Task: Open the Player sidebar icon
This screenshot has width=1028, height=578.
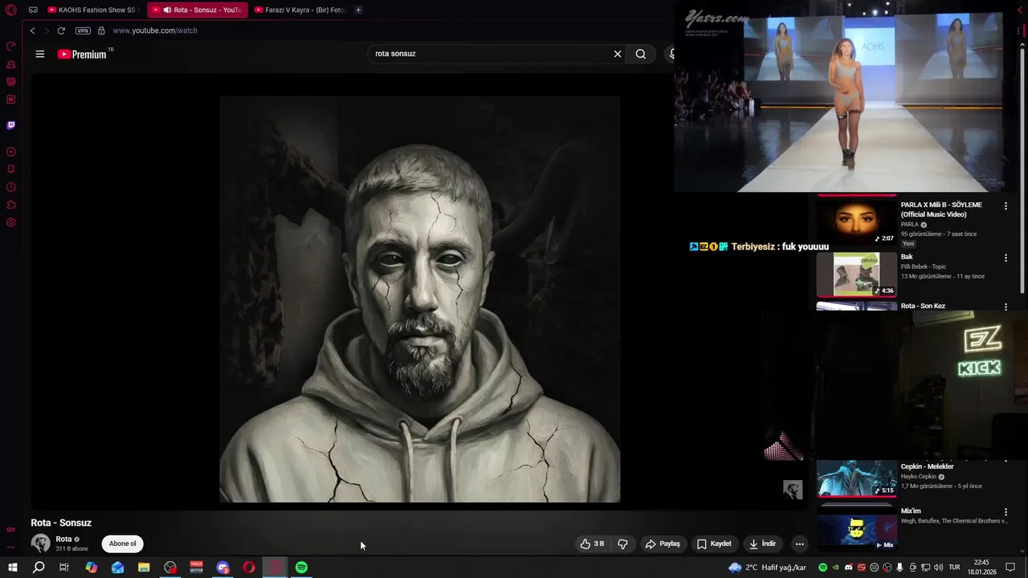Action: 11,152
